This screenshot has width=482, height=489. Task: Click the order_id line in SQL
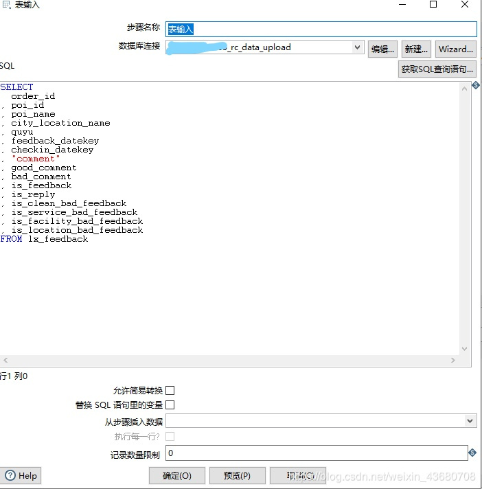coord(33,96)
